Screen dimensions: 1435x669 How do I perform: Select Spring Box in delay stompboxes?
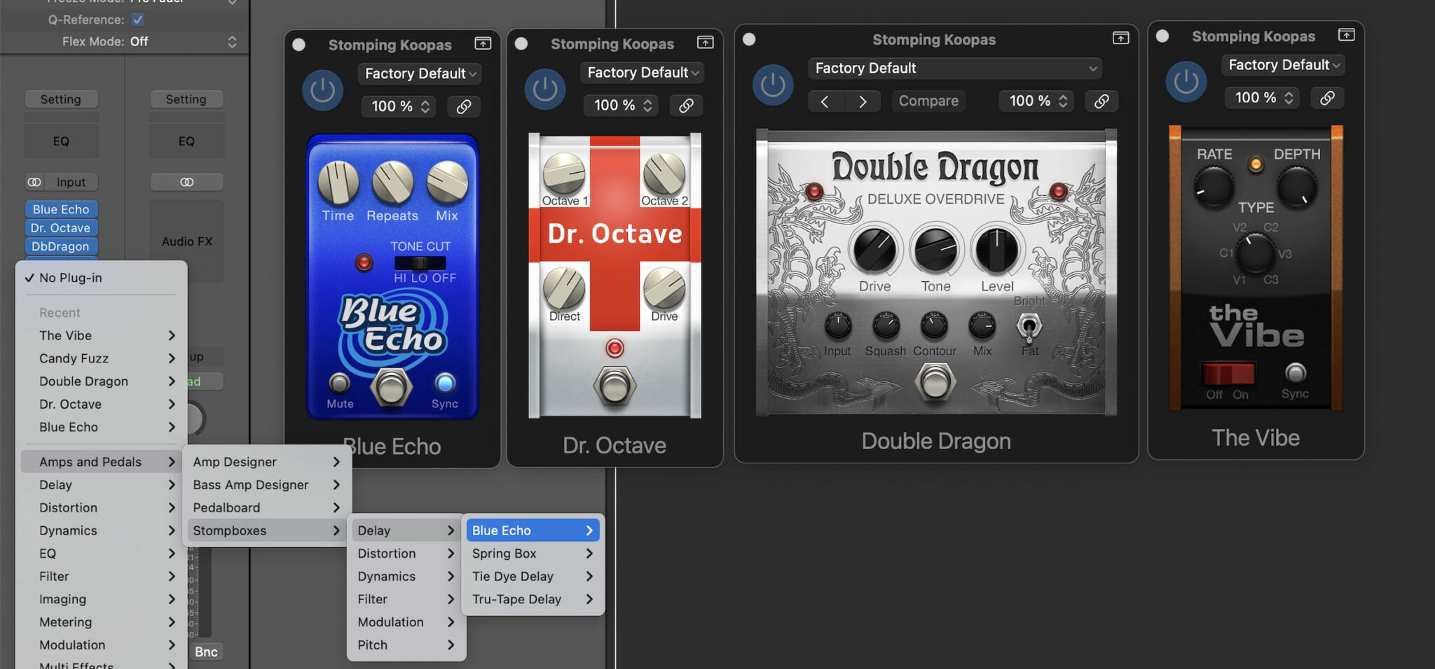[x=533, y=554]
